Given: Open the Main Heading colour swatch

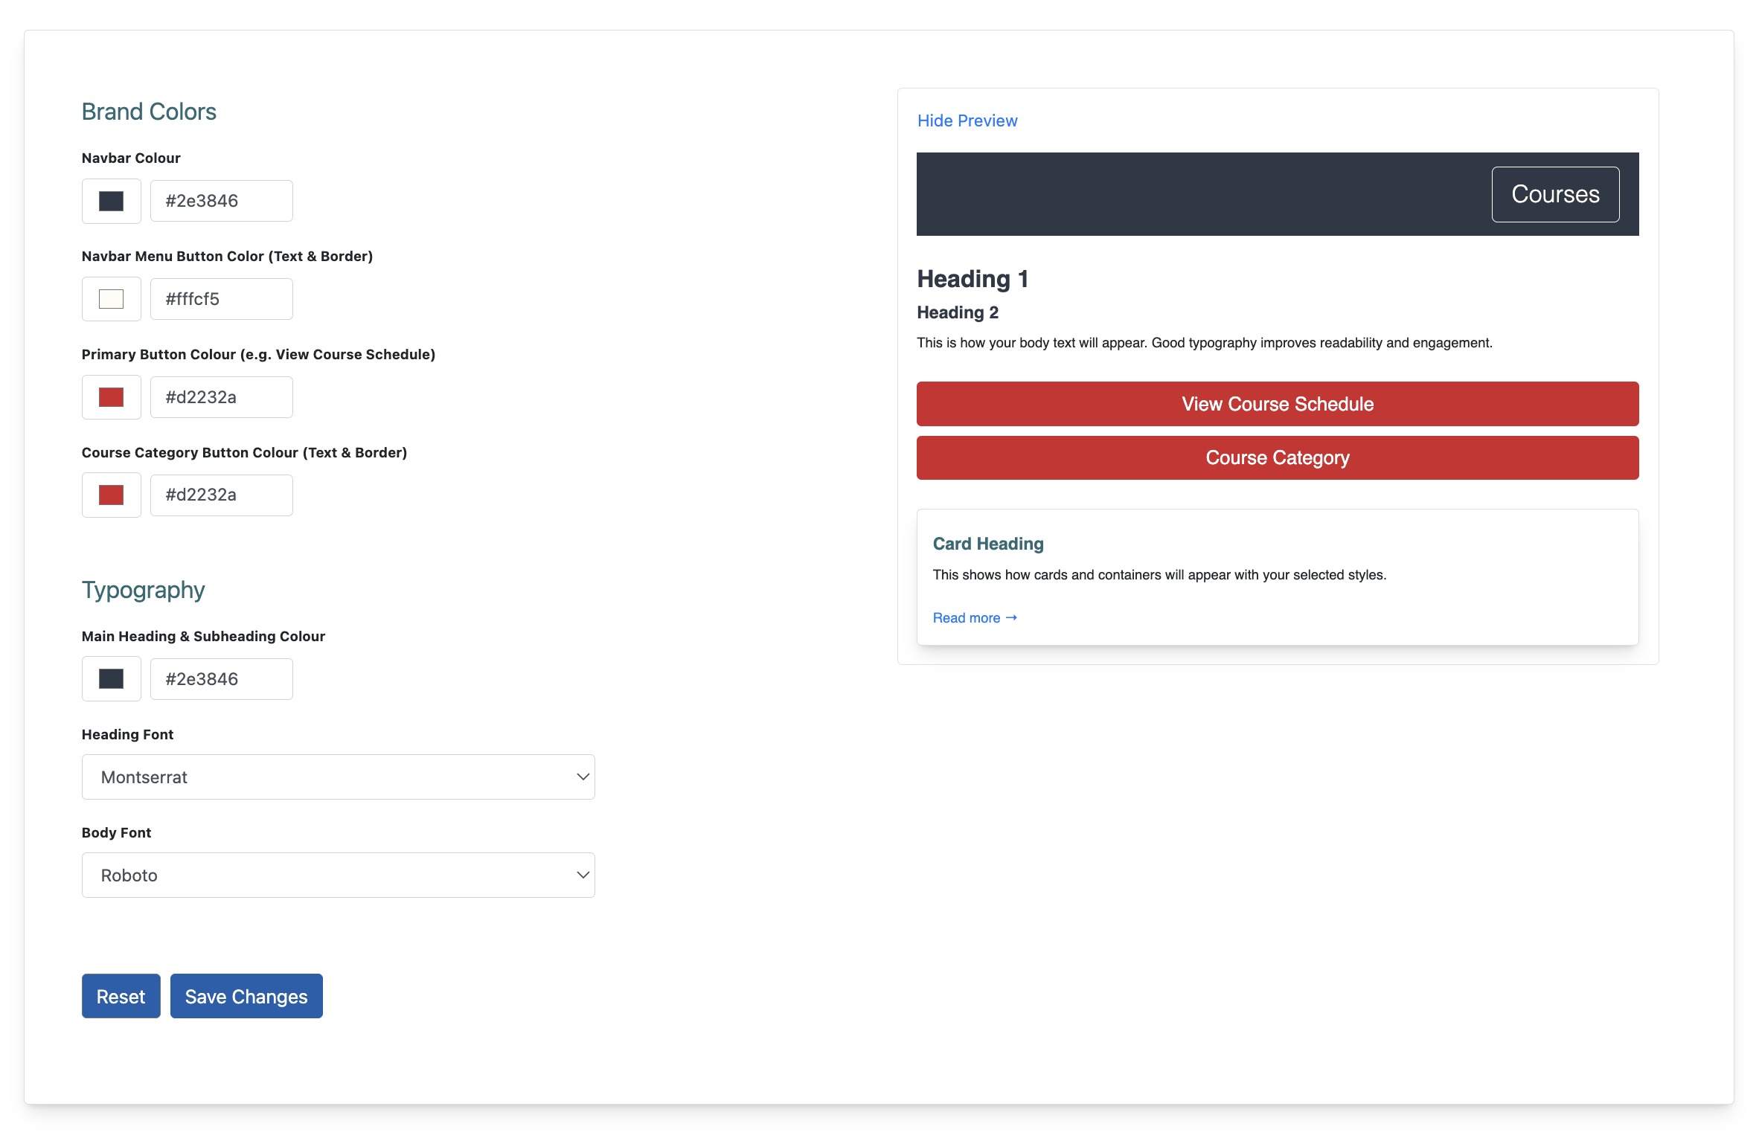Looking at the screenshot, I should pos(111,678).
